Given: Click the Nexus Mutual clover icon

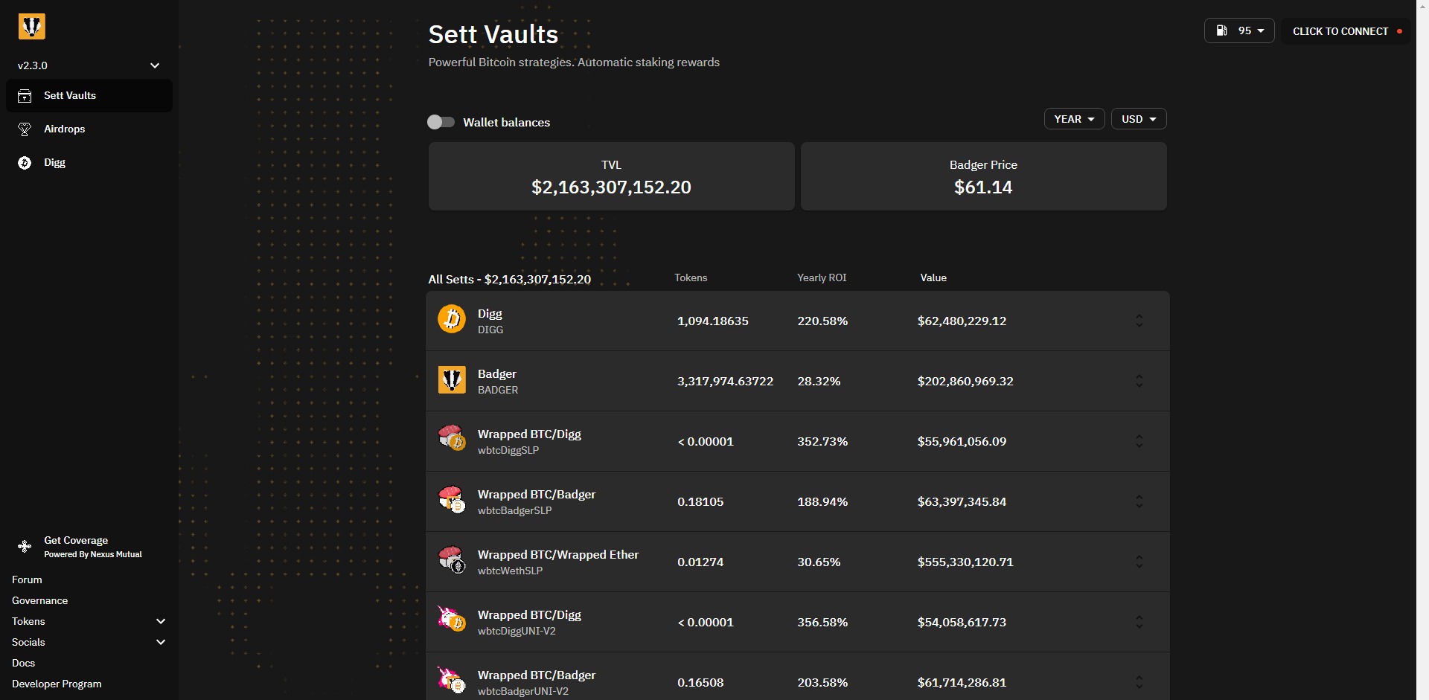Looking at the screenshot, I should [x=25, y=546].
